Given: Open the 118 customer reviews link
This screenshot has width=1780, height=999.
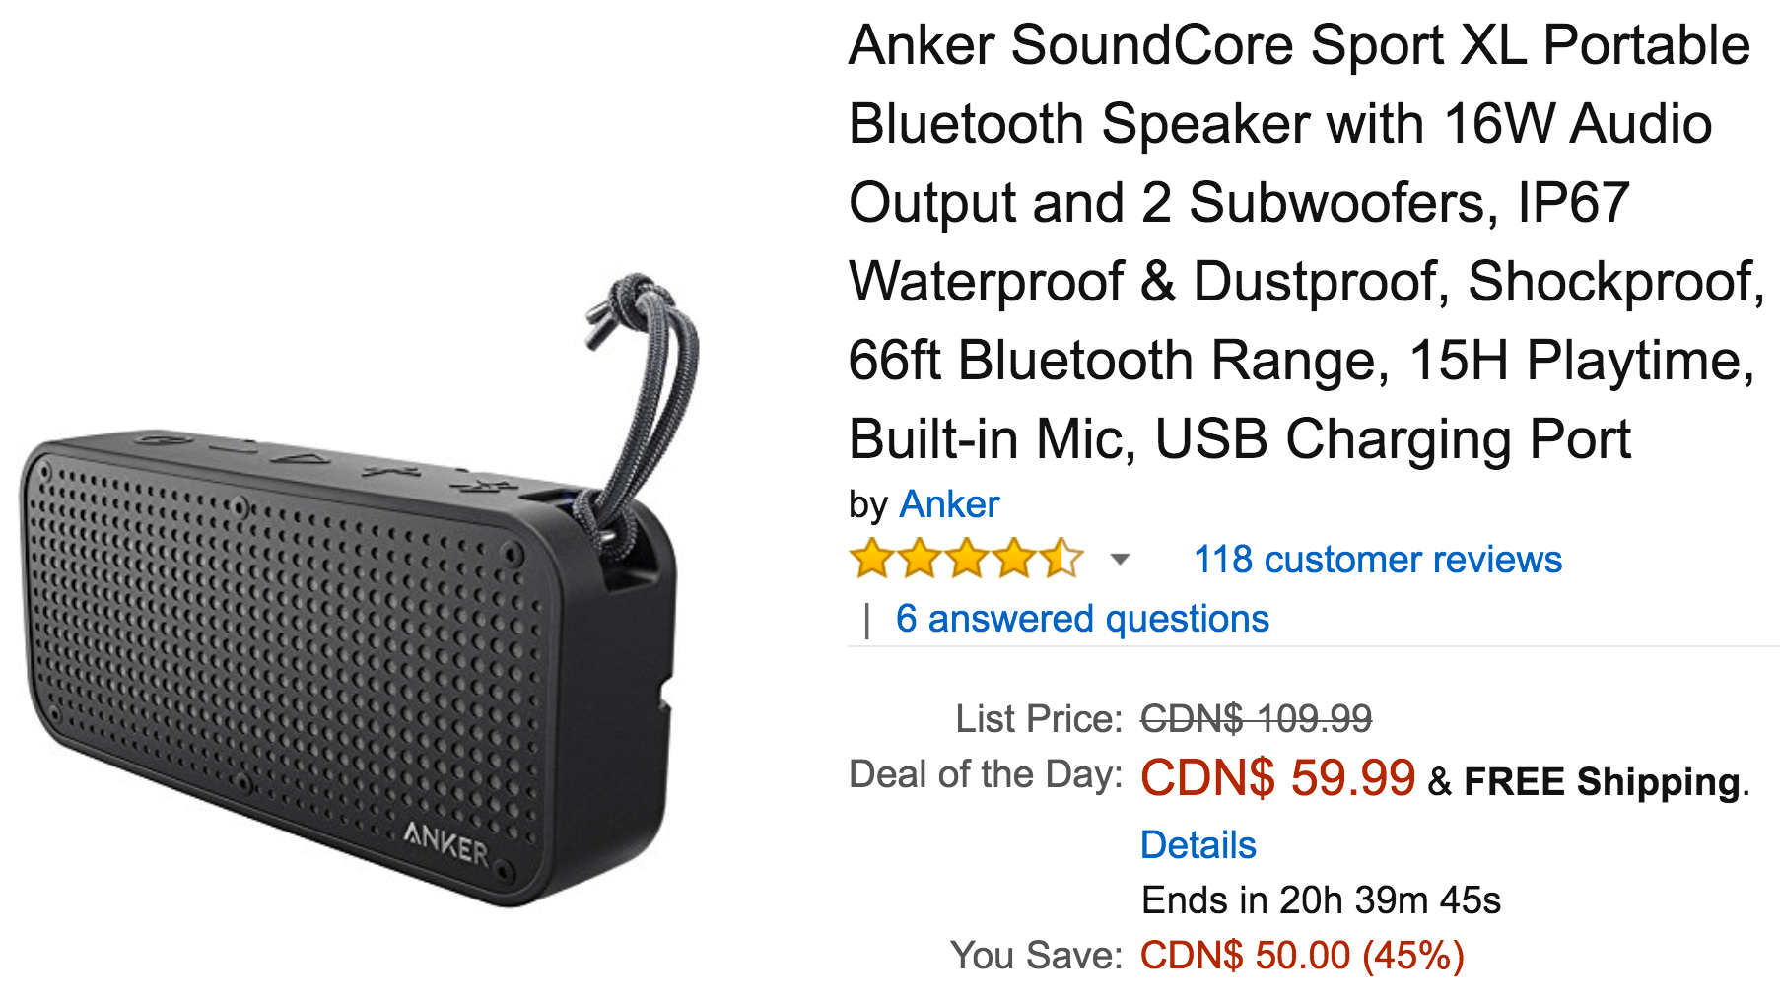Looking at the screenshot, I should 1378,560.
